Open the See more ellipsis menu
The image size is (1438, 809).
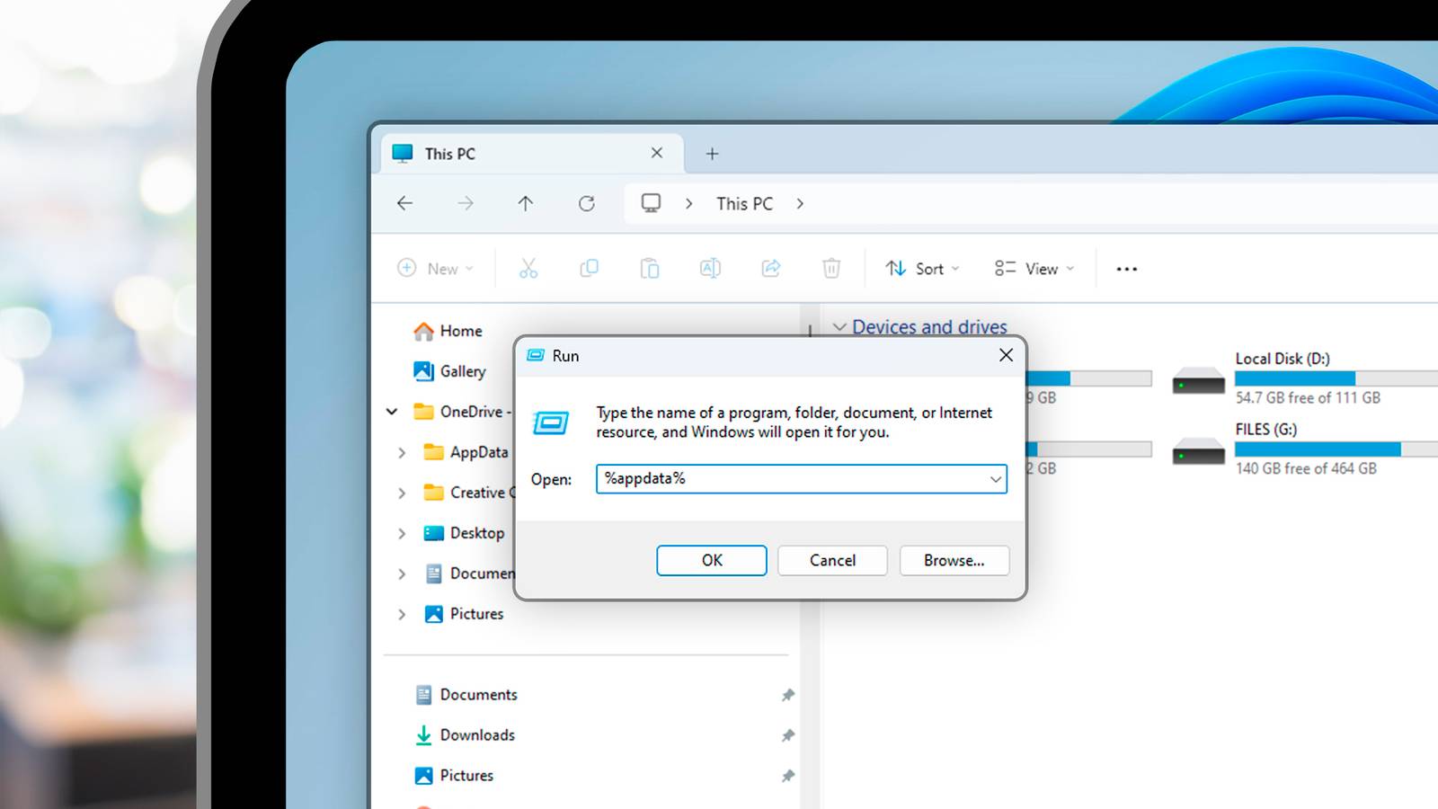[x=1126, y=268]
